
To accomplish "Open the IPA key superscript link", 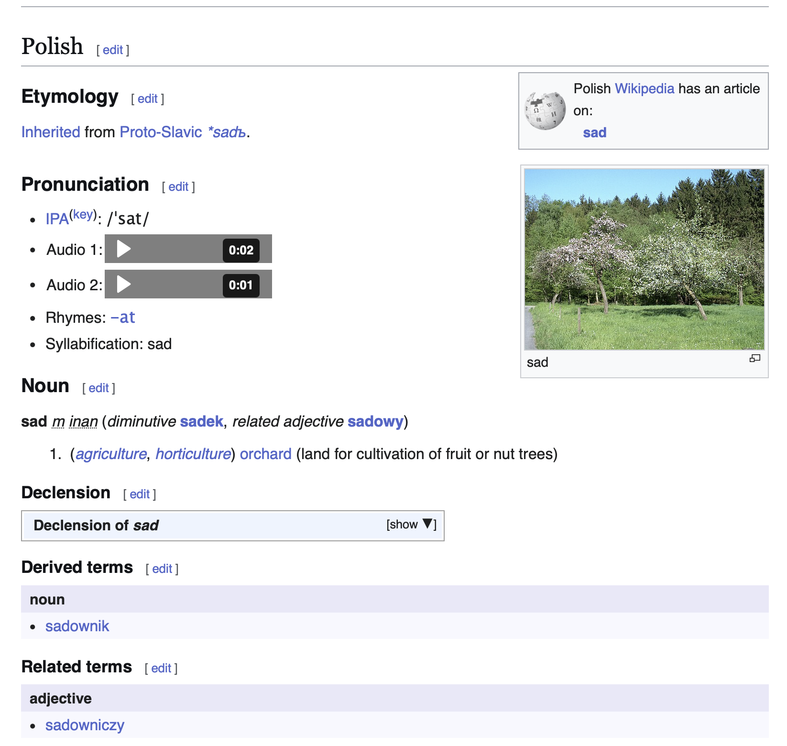I will point(83,214).
